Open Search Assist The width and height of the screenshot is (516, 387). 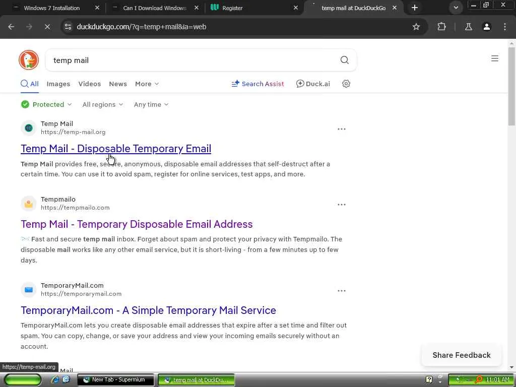[257, 84]
